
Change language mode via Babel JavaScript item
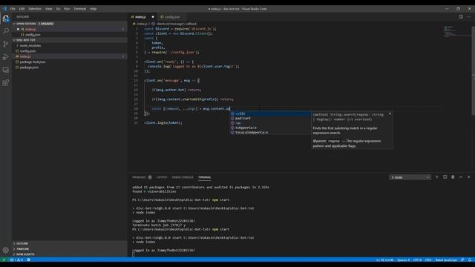click(446, 260)
